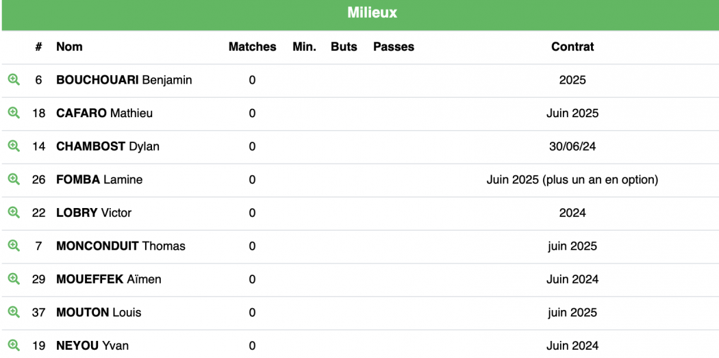Click MONCONDUIT Thomas player name
The width and height of the screenshot is (719, 358).
pos(121,246)
